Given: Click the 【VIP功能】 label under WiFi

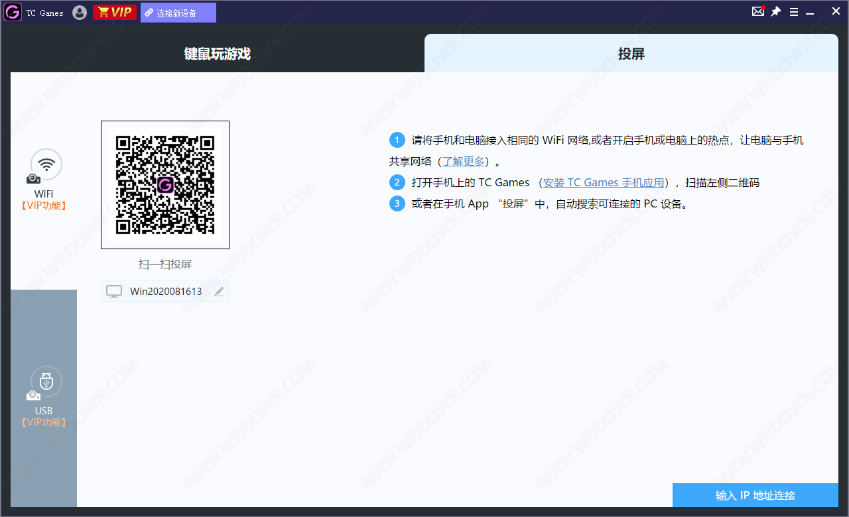Looking at the screenshot, I should pos(44,205).
